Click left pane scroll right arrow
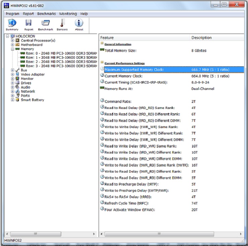 (94, 234)
